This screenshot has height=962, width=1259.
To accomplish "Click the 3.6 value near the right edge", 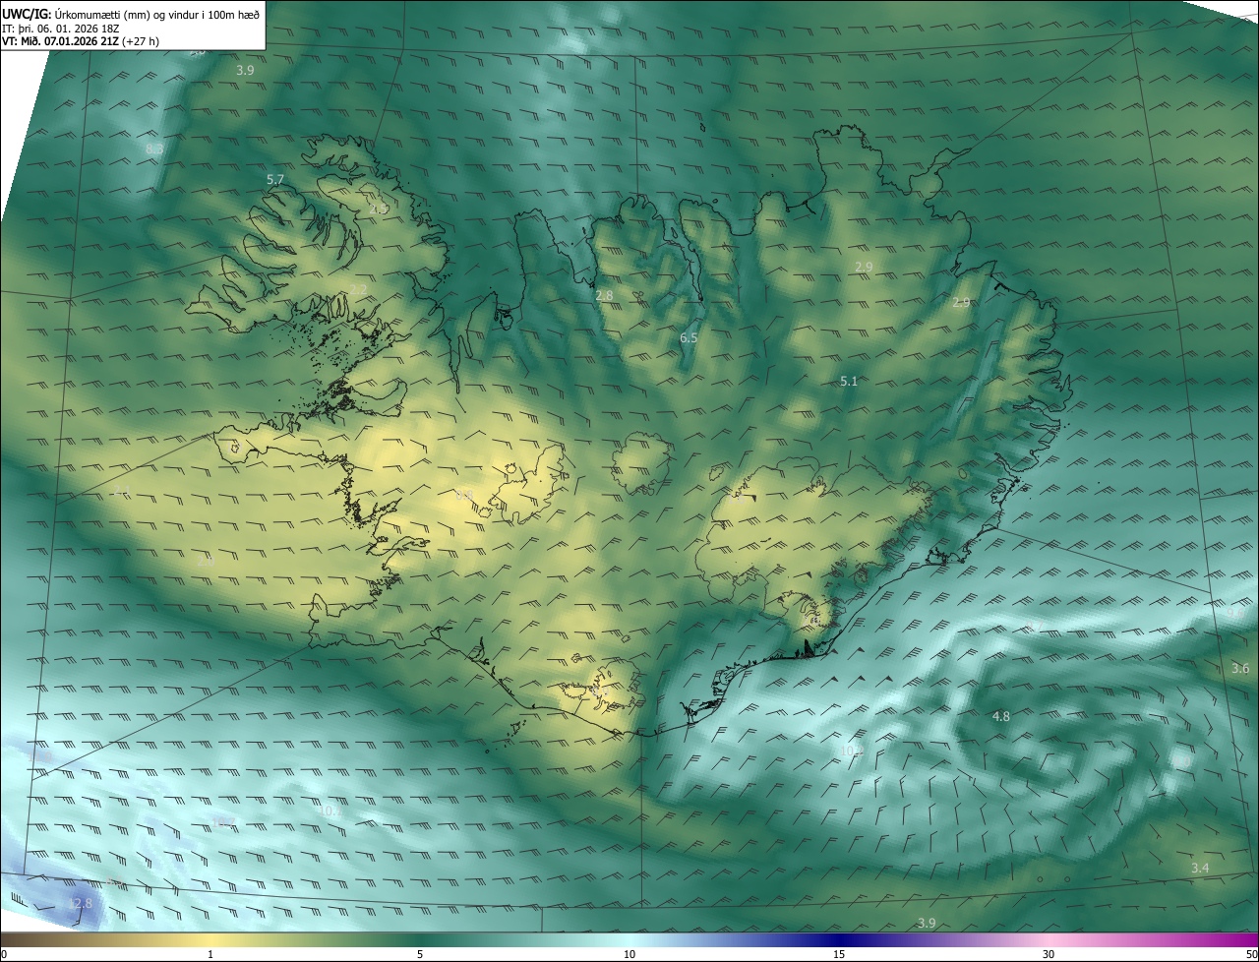I will pyautogui.click(x=1240, y=668).
